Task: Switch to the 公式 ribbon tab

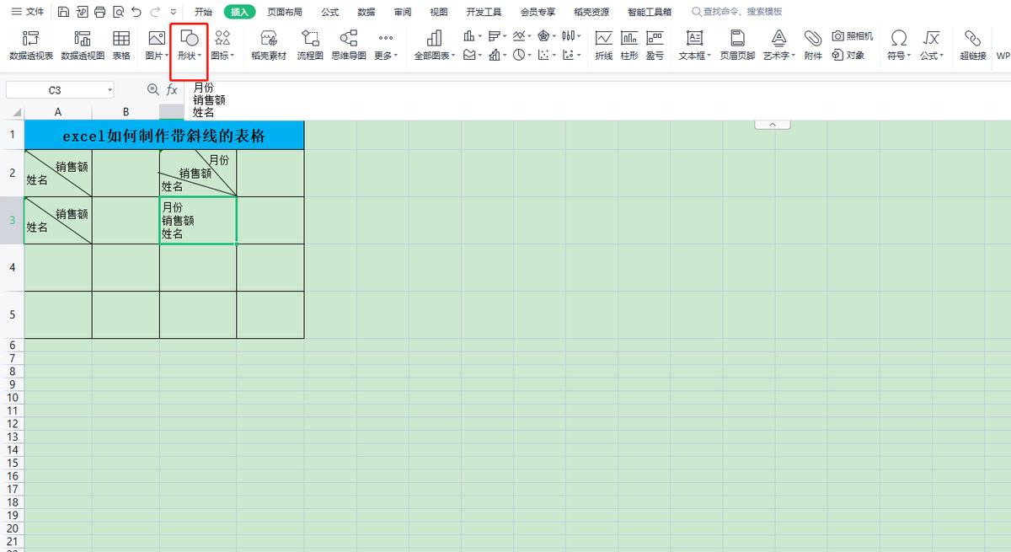Action: (330, 12)
